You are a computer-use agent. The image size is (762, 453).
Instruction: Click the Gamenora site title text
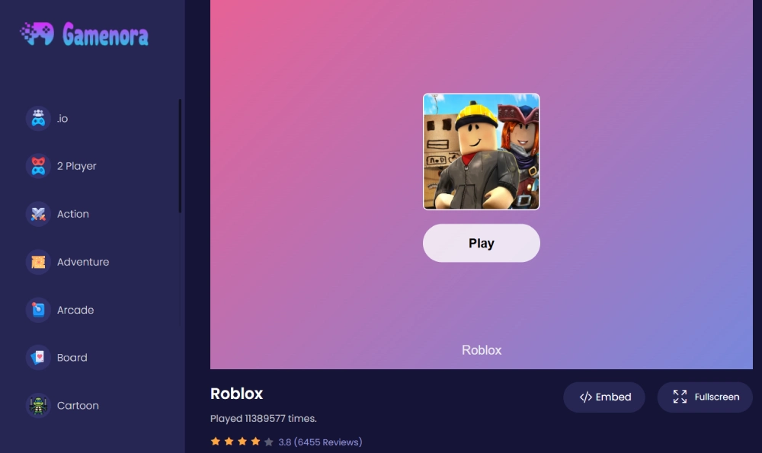105,35
